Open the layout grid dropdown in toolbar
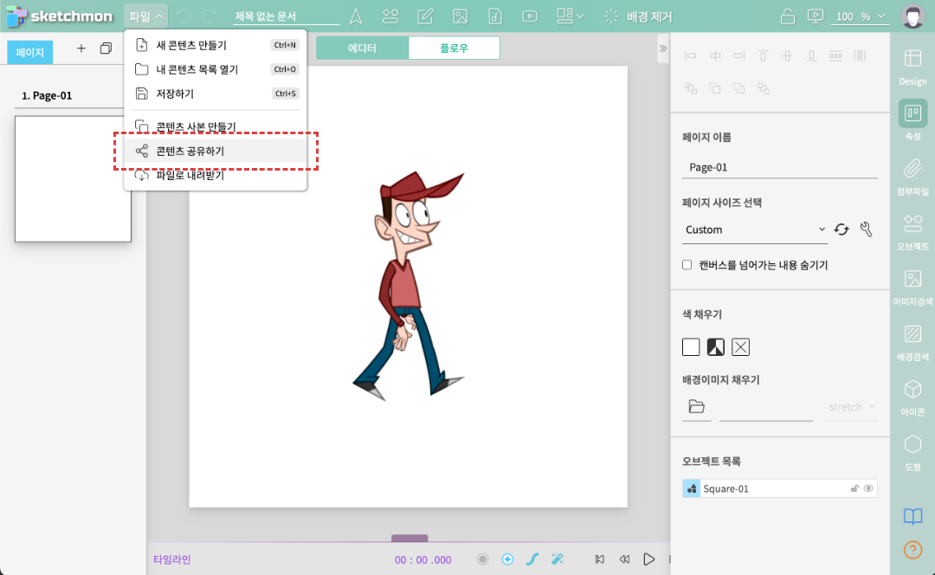 click(x=570, y=16)
